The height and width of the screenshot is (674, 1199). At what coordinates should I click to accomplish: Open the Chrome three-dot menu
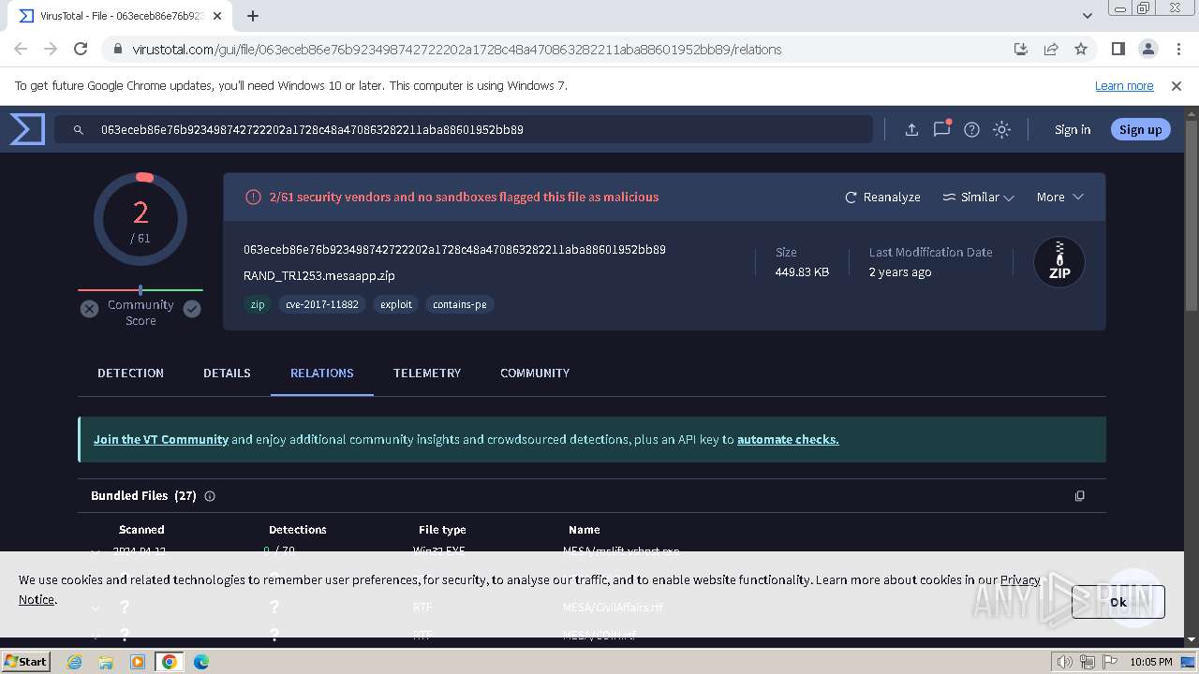coord(1177,49)
